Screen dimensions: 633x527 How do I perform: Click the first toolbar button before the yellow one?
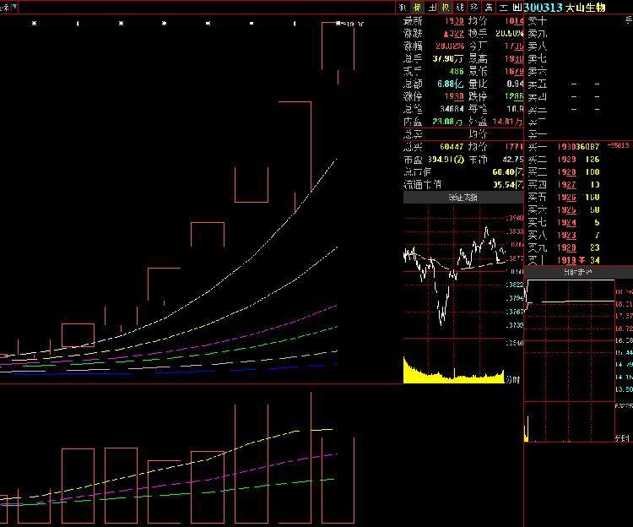pos(404,7)
